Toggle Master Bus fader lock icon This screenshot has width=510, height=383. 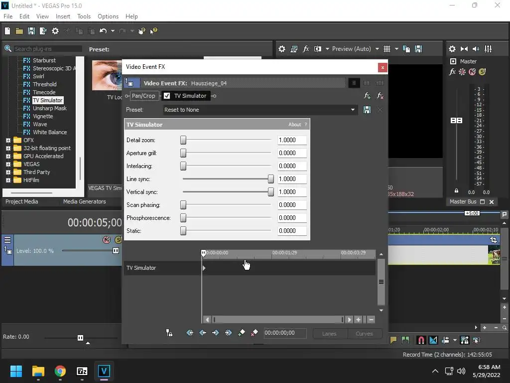[456, 191]
